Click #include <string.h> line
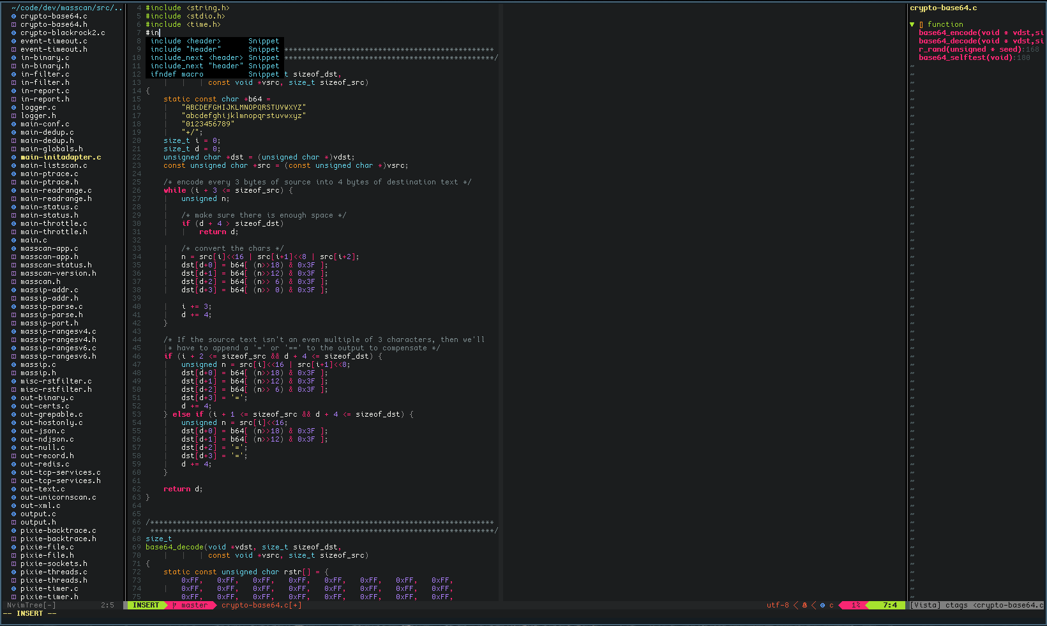Screen dimensions: 1047x626 point(188,8)
